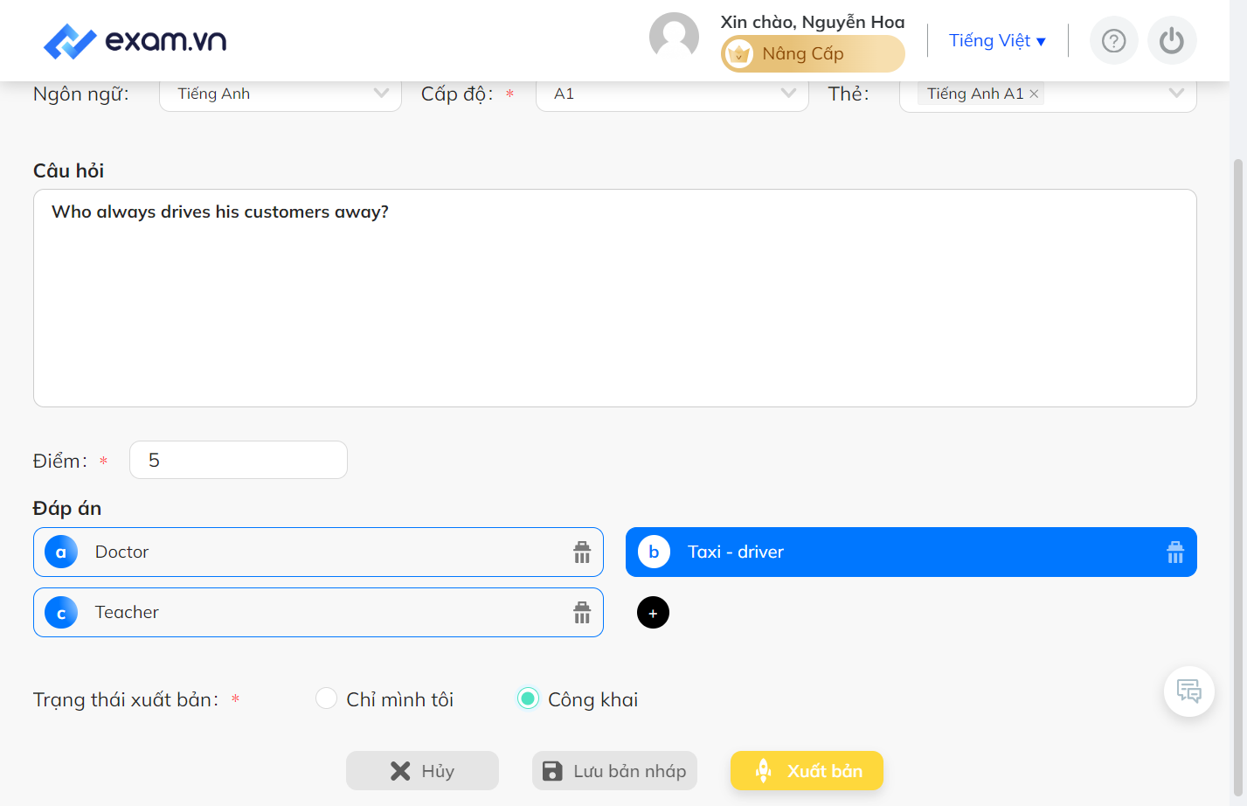The height and width of the screenshot is (806, 1247).
Task: Cancel with the Hủy button
Action: 422,771
